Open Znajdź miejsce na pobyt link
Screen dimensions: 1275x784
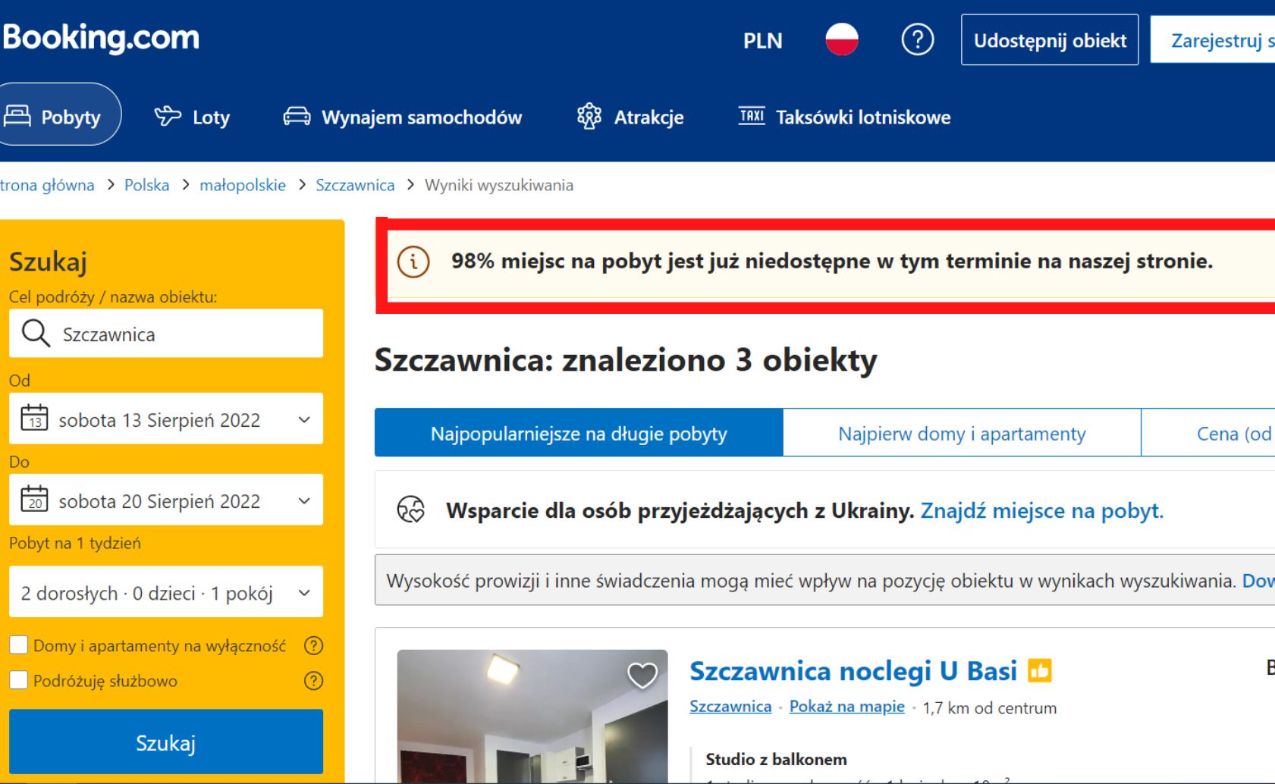pos(1042,510)
